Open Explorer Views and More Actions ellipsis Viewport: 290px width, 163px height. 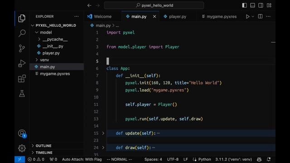pyautogui.click(x=77, y=16)
